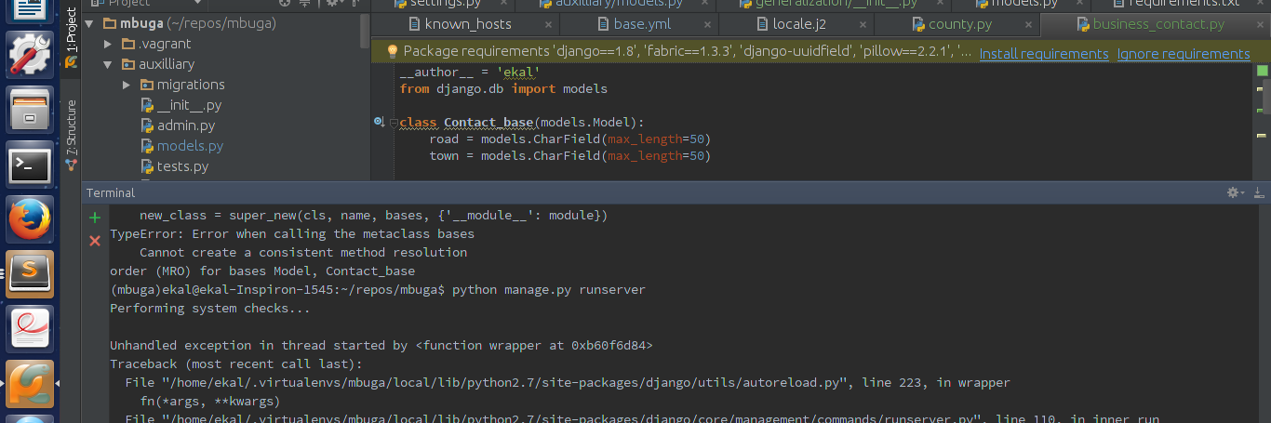Close the base.yml tab
Image resolution: width=1271 pixels, height=423 pixels.
tap(706, 25)
